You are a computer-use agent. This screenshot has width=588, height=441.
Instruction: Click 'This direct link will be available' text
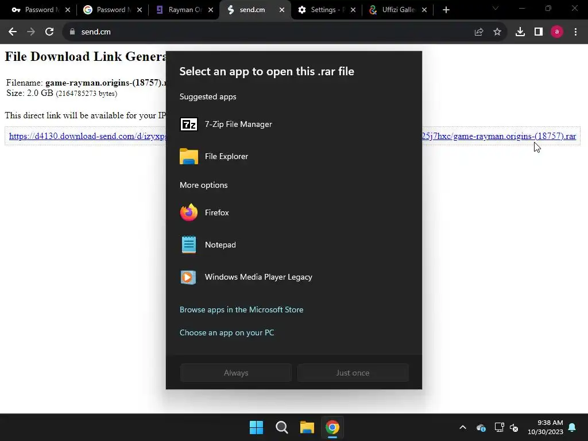pyautogui.click(x=86, y=115)
